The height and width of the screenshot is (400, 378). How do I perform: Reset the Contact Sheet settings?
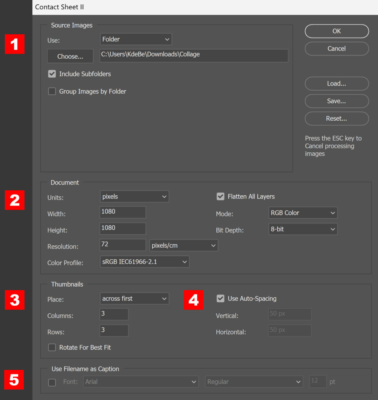pos(336,118)
